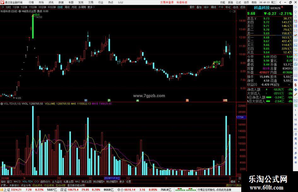The width and height of the screenshot is (298, 192).
Task: Select the 趋势动力 indicator tab
Action: [x=45, y=182]
